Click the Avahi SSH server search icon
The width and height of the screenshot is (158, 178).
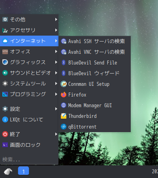click(x=64, y=41)
